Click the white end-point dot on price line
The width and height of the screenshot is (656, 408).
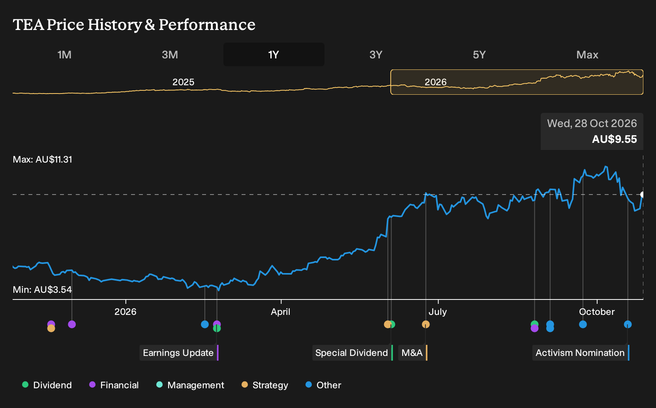click(x=643, y=195)
